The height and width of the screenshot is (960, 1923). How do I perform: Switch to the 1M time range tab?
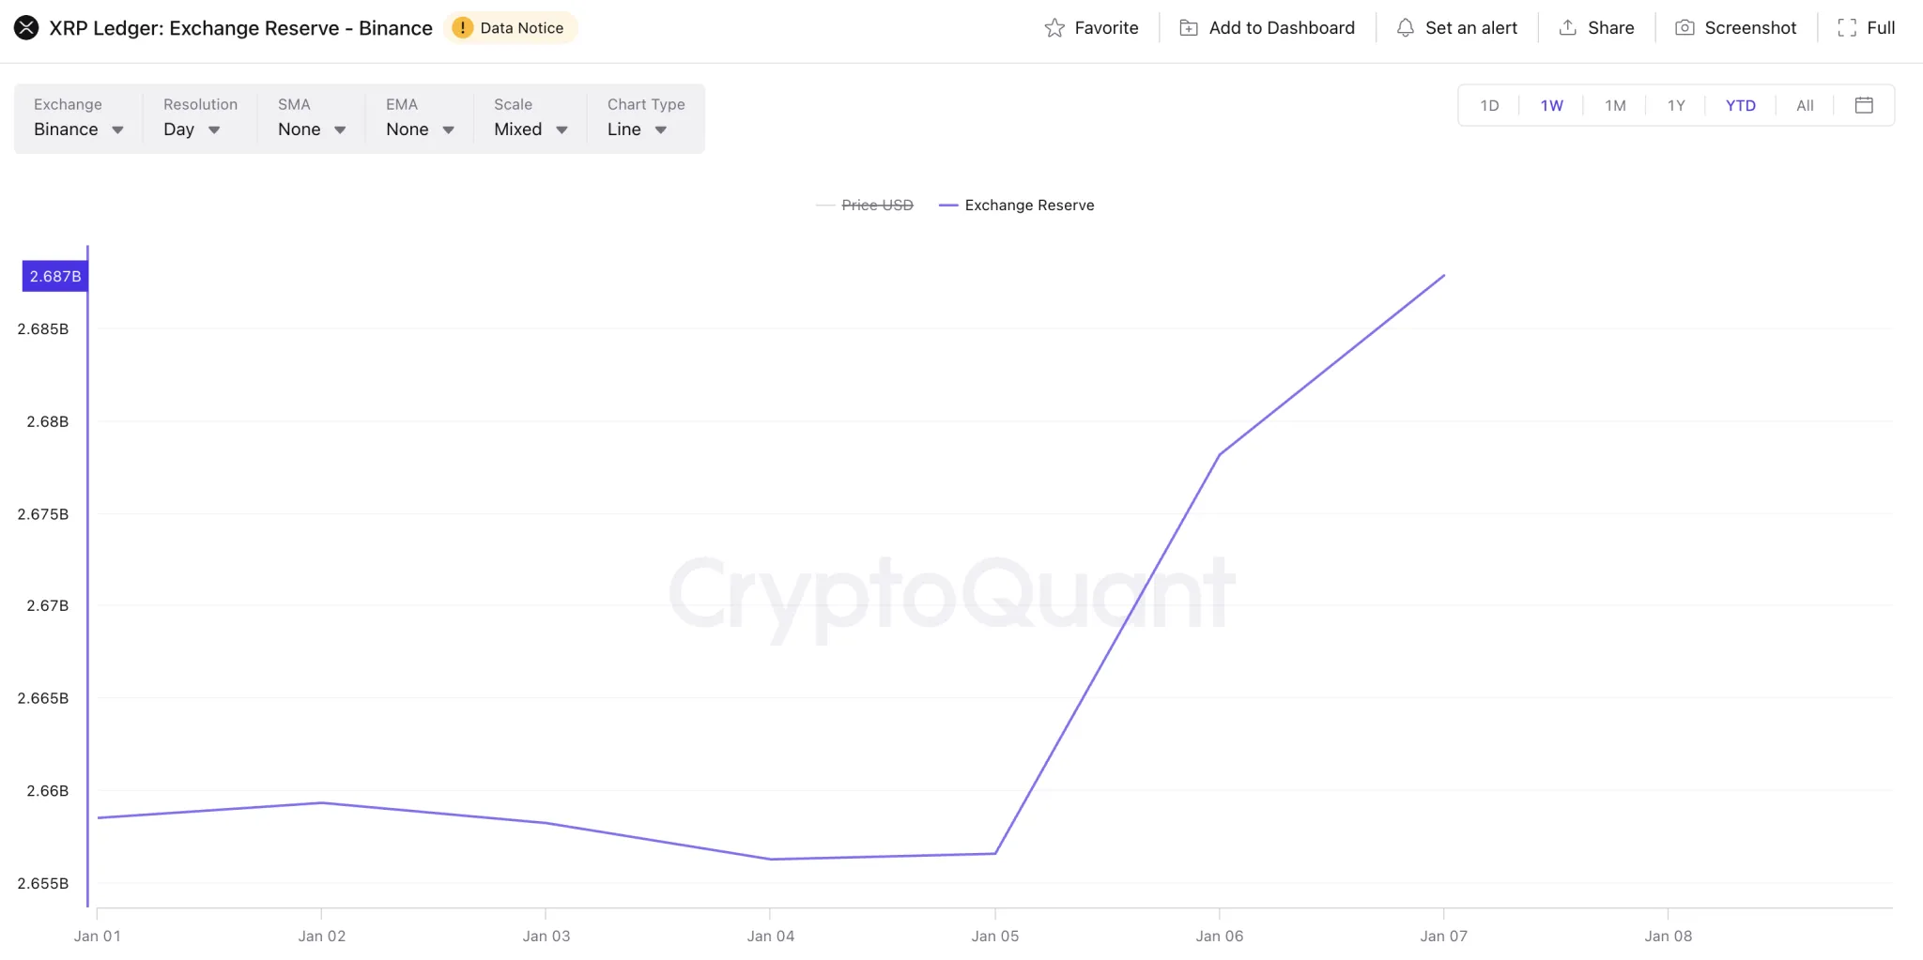tap(1614, 105)
